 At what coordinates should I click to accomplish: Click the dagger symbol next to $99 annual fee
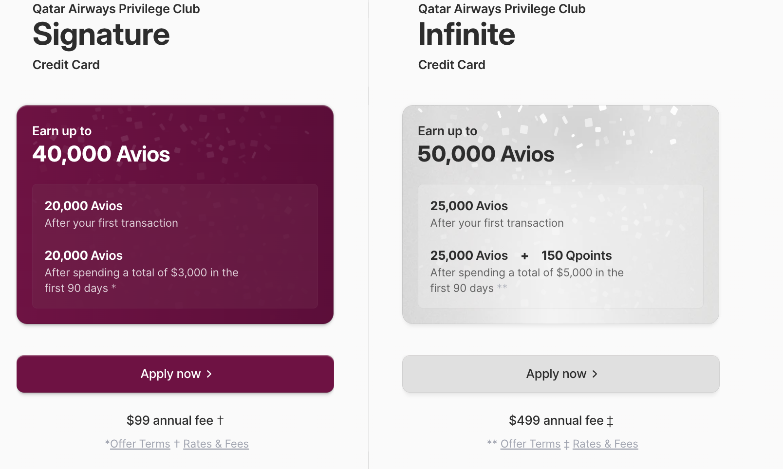pos(221,420)
